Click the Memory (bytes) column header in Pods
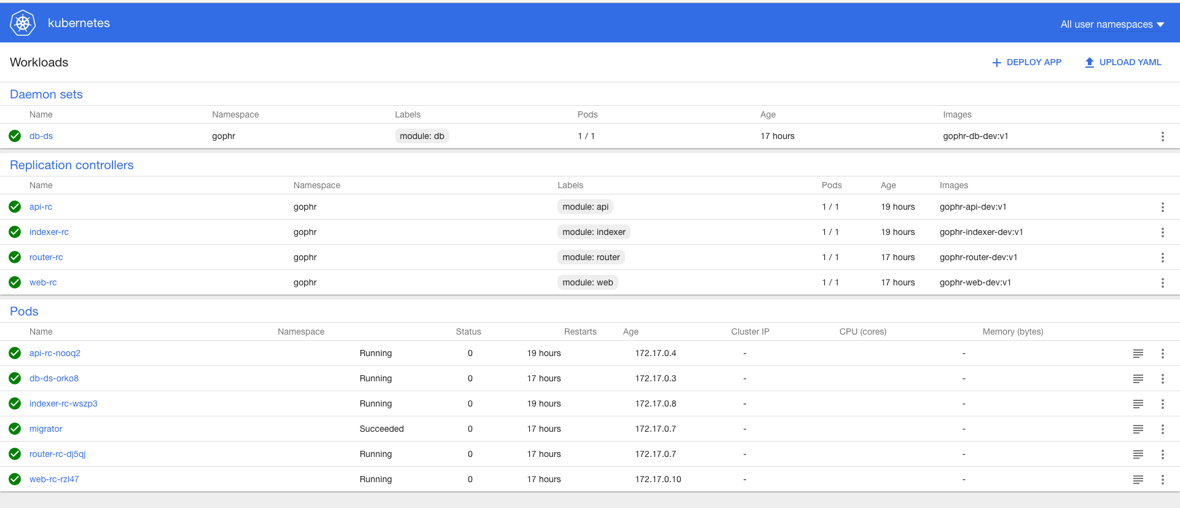This screenshot has width=1180, height=508. (1013, 331)
